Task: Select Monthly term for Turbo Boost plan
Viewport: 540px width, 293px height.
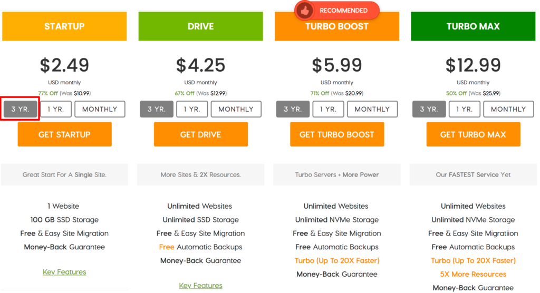Action: coord(372,109)
